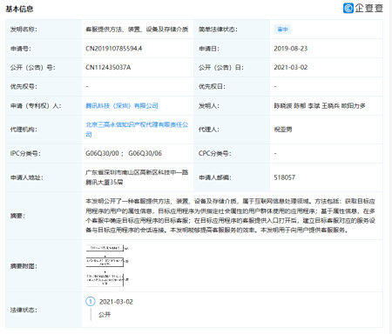Click the 申请号 label

tap(20, 49)
